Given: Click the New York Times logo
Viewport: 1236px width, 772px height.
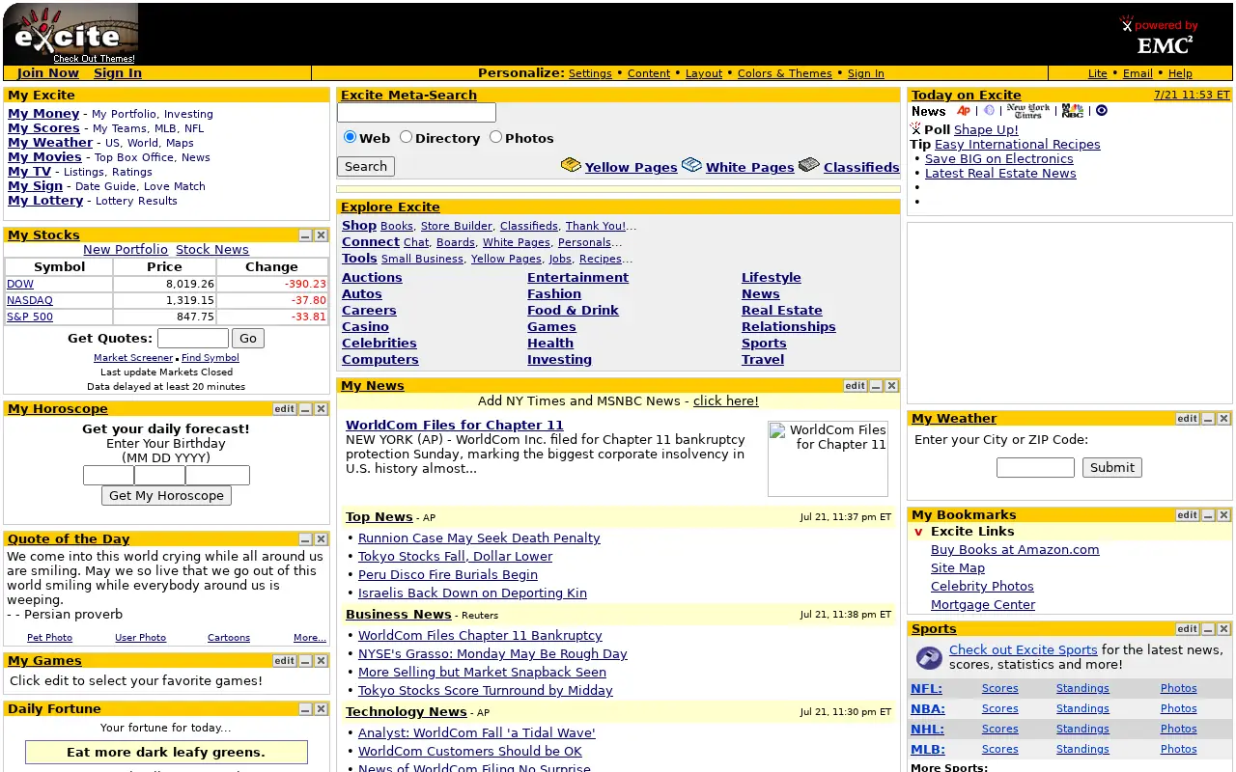Looking at the screenshot, I should 1027,111.
